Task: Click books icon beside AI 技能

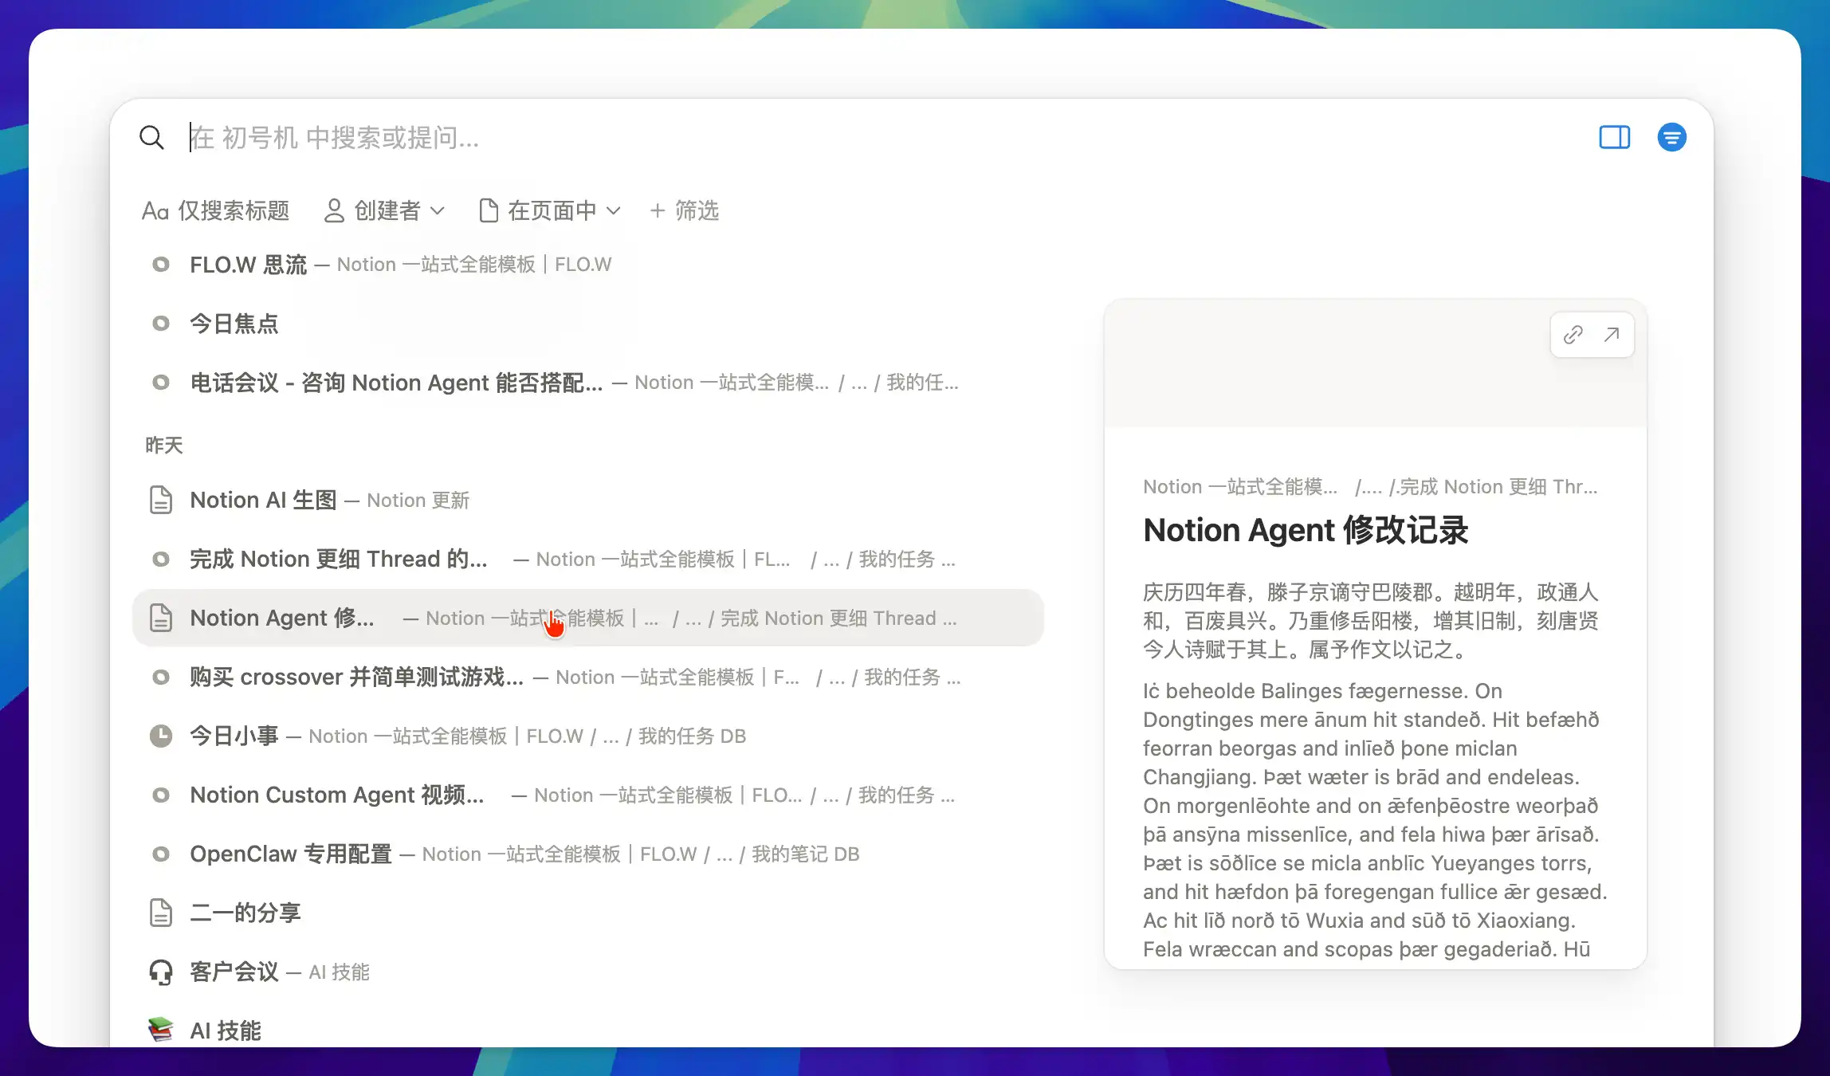Action: pyautogui.click(x=161, y=1030)
